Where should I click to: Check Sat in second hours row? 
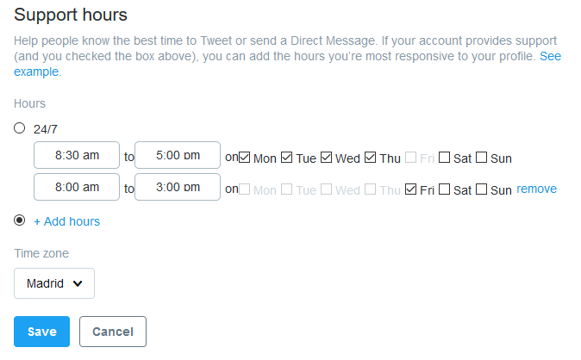click(444, 189)
